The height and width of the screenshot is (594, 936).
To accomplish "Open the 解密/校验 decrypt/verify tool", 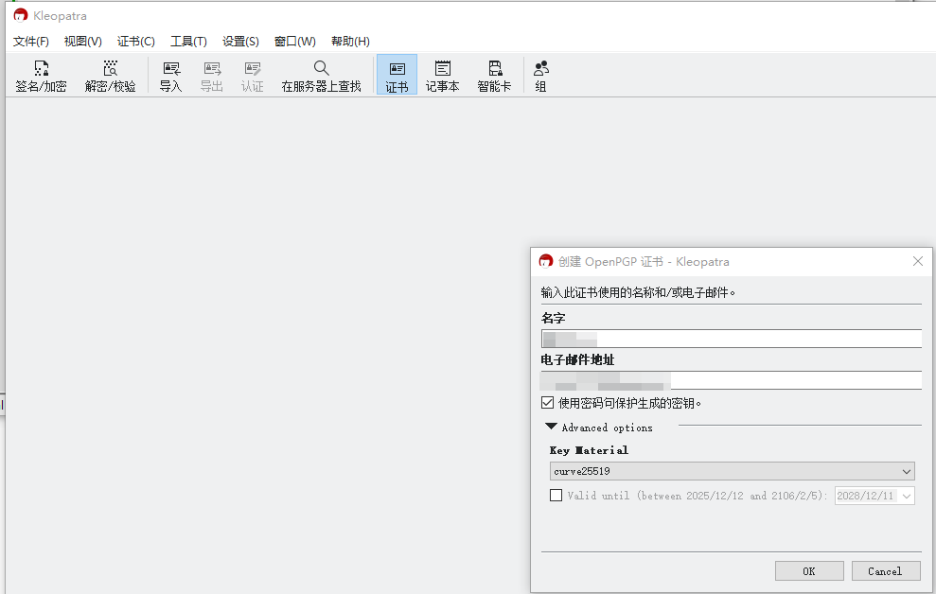I will pos(110,76).
